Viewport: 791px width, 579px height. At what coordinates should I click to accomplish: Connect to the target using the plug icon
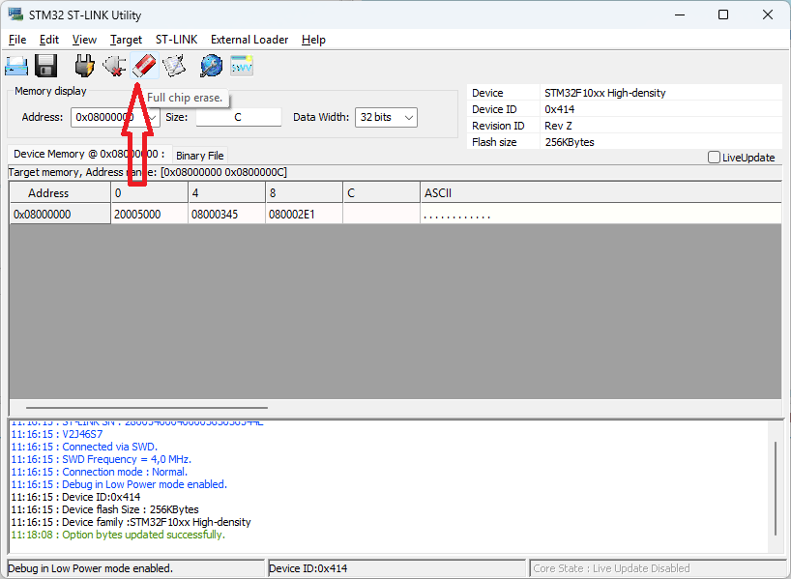point(84,66)
